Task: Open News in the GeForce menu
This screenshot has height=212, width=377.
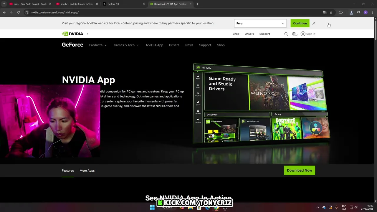Action: (189, 45)
